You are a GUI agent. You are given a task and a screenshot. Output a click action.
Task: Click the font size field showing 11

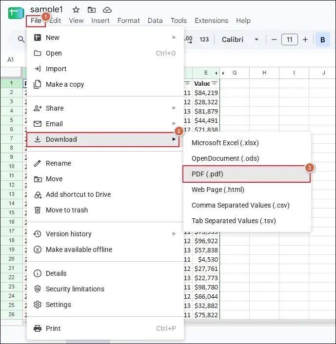point(290,39)
